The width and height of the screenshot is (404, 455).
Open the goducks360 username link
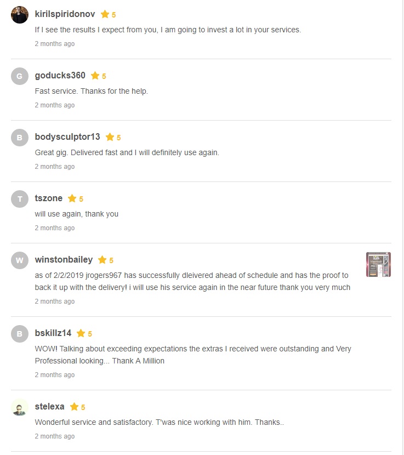click(60, 76)
